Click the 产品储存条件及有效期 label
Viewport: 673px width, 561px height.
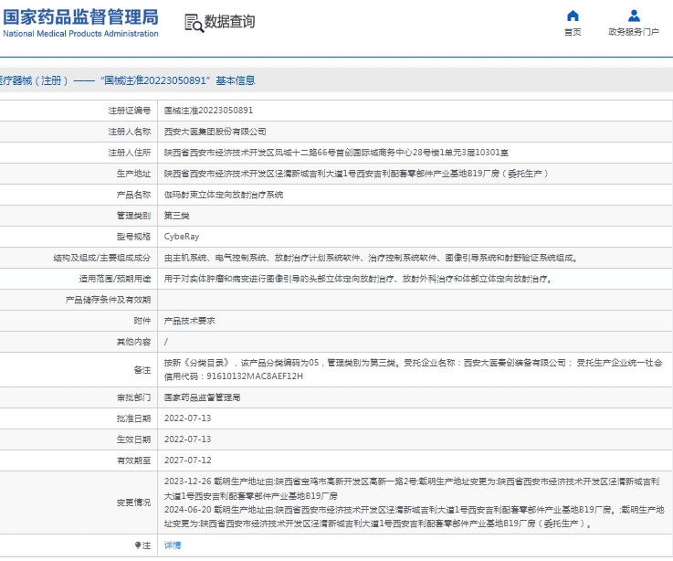(108, 301)
